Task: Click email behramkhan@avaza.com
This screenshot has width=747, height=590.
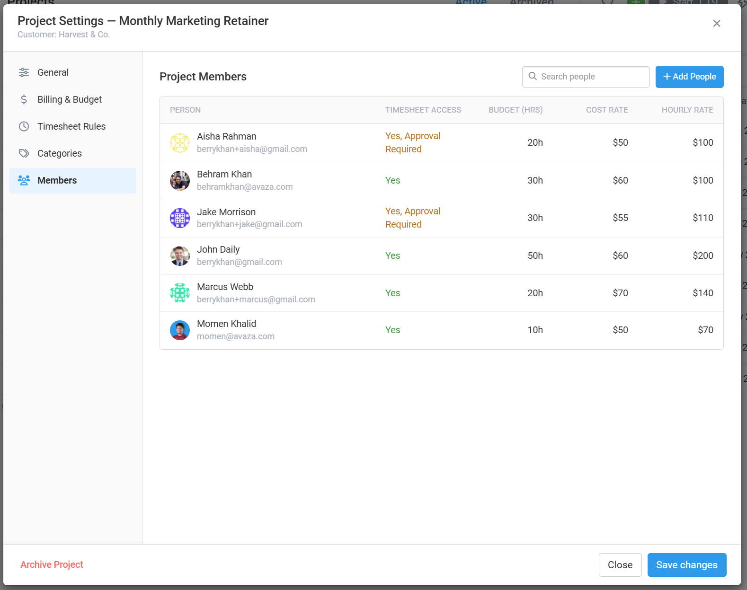Action: [x=245, y=187]
